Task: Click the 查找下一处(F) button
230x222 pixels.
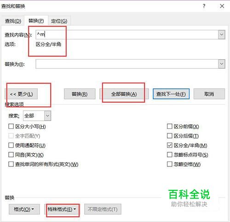Action: [171, 94]
